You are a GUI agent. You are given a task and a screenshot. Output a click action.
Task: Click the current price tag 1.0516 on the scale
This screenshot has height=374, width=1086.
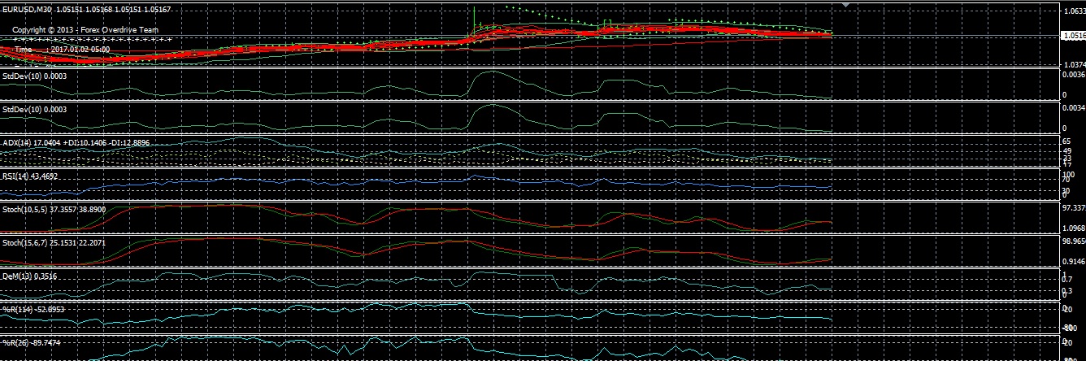pos(1073,36)
